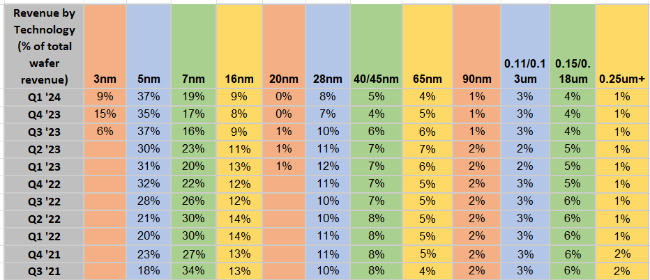Click the Q4 '22 row label
Screen dimensions: 650x280
[43, 183]
